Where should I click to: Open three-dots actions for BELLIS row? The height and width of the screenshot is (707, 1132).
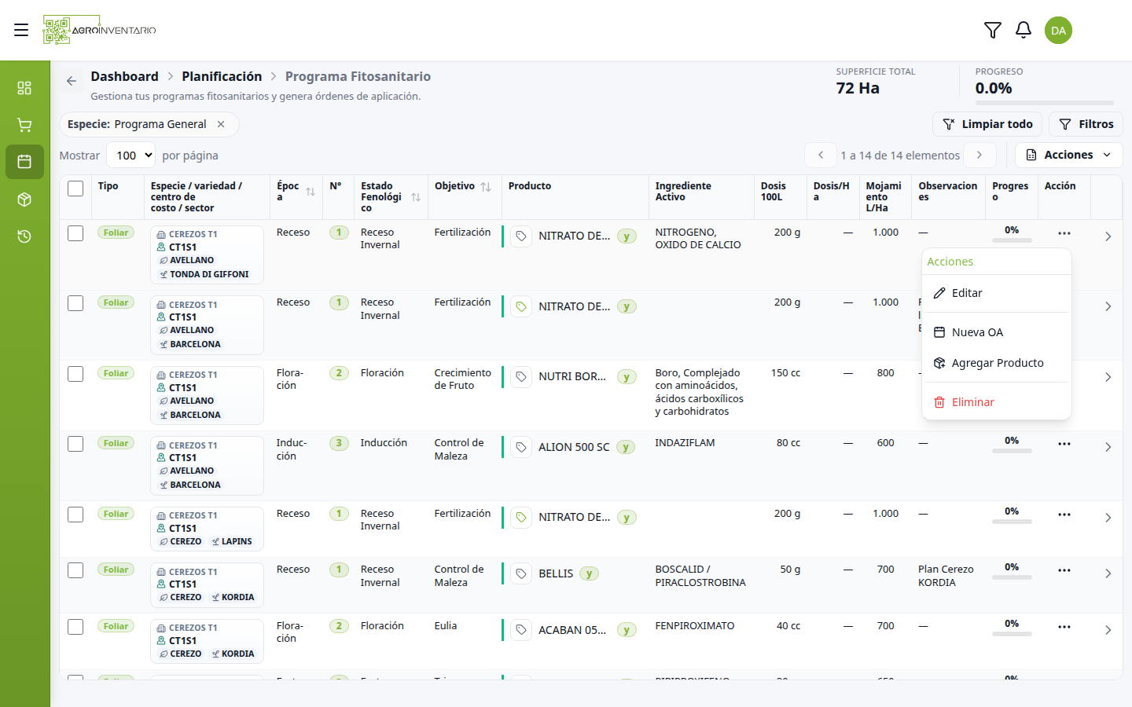[1064, 570]
